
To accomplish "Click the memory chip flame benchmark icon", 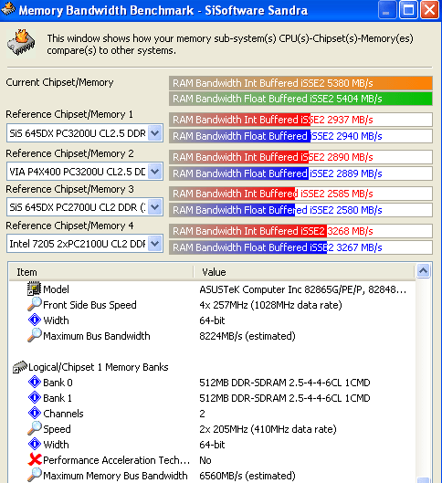I will [21, 43].
